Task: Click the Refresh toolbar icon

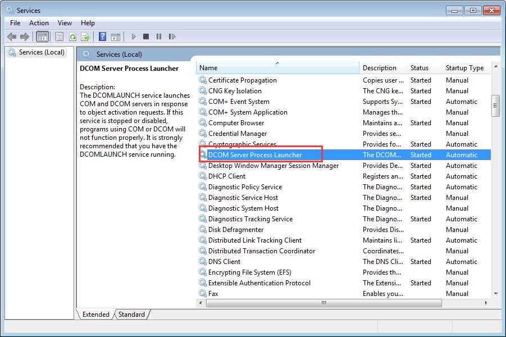Action: pyautogui.click(x=72, y=37)
